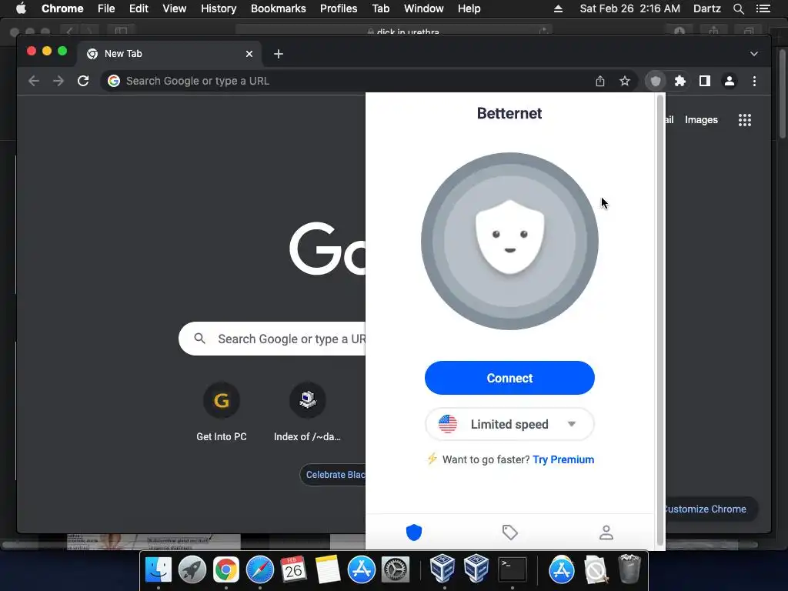
Task: Open the Limited speed location dropdown
Action: pos(509,424)
